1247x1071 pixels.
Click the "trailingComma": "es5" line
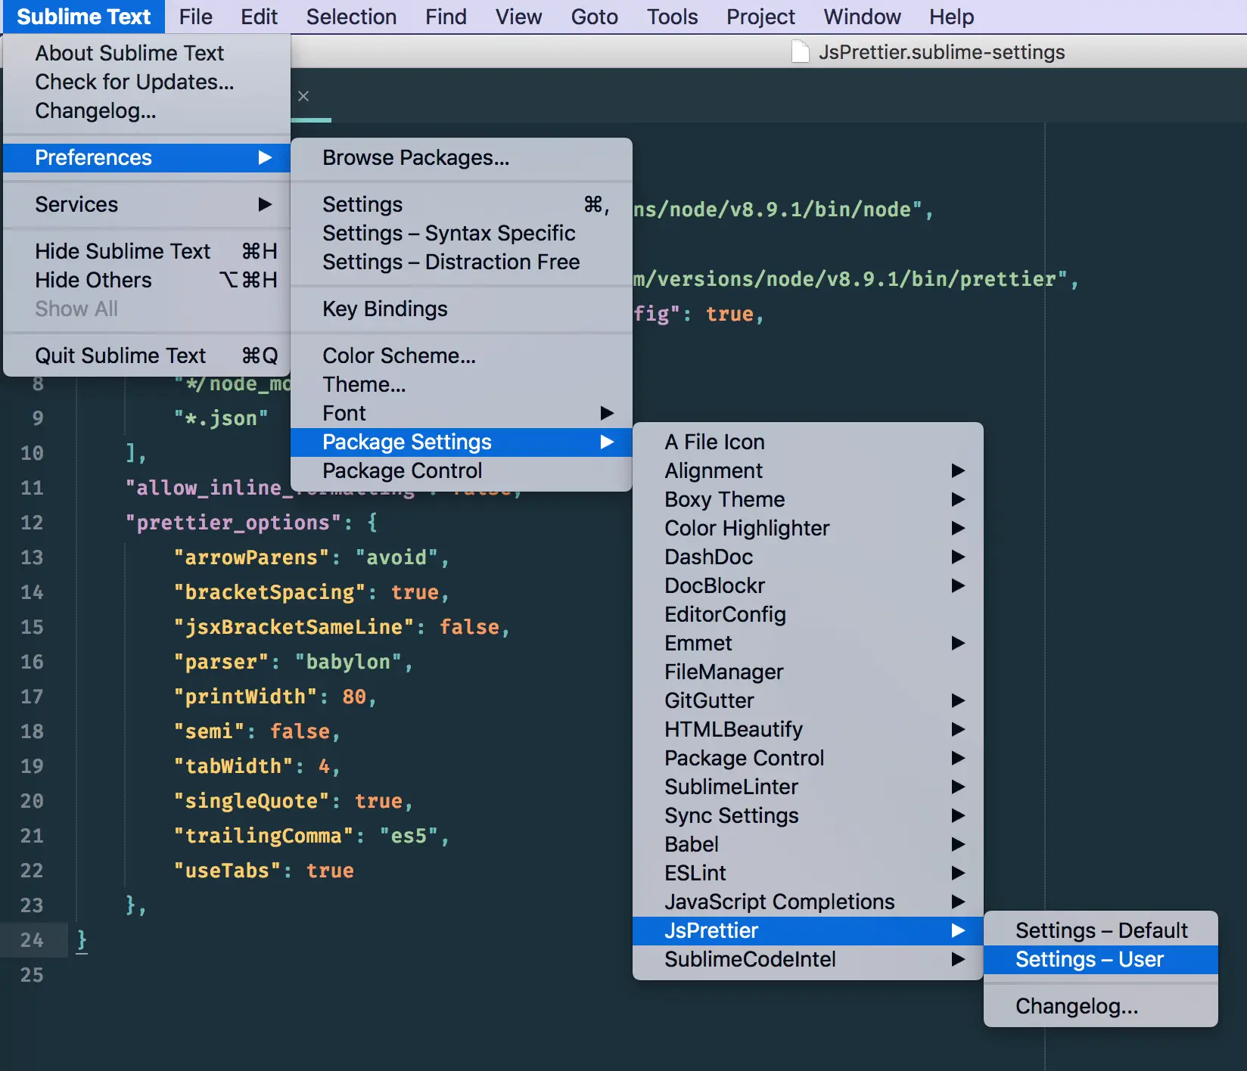coord(312,836)
